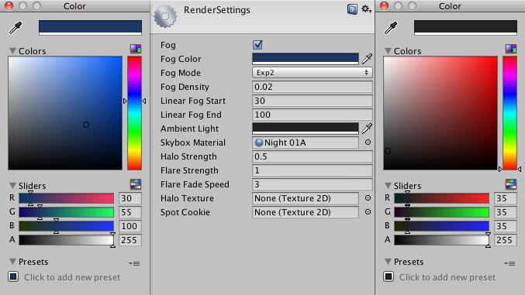The image size is (525, 295).
Task: Click the eyedropper beside Fog Color
Action: (367, 59)
